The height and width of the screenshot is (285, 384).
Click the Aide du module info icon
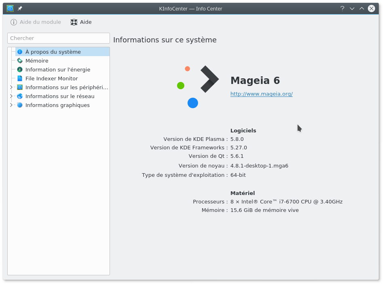click(14, 22)
